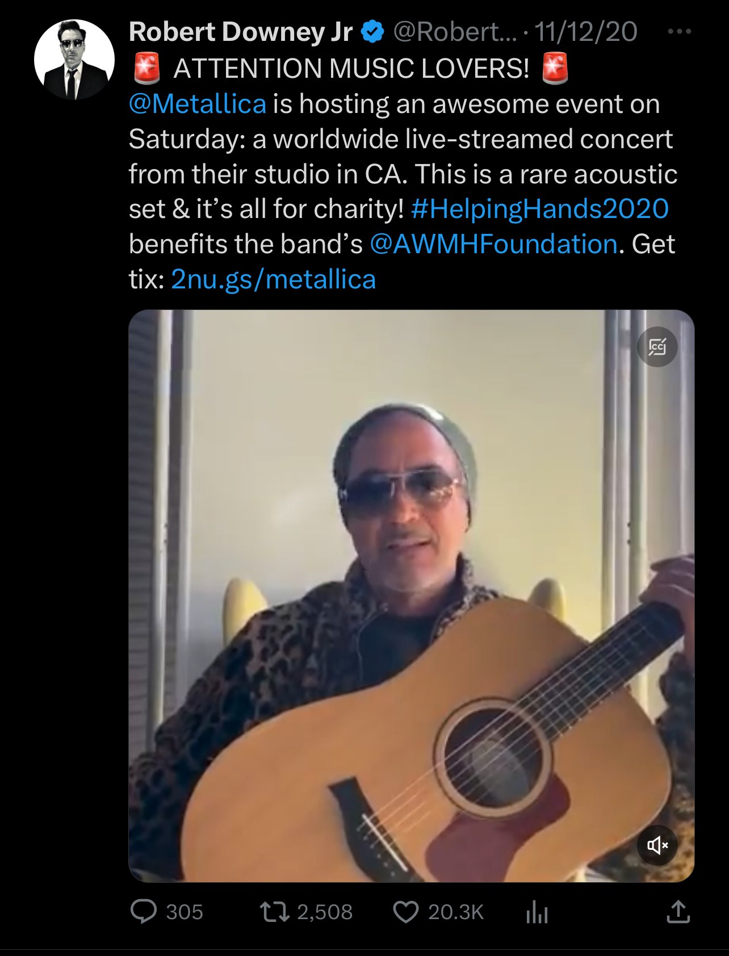Open the reply icon under the tweet
729x956 pixels.
click(144, 912)
